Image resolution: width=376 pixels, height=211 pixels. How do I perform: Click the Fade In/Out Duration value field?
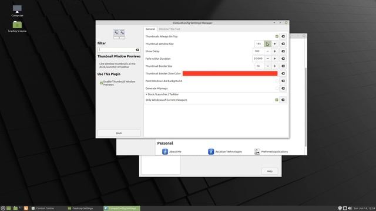(258, 59)
